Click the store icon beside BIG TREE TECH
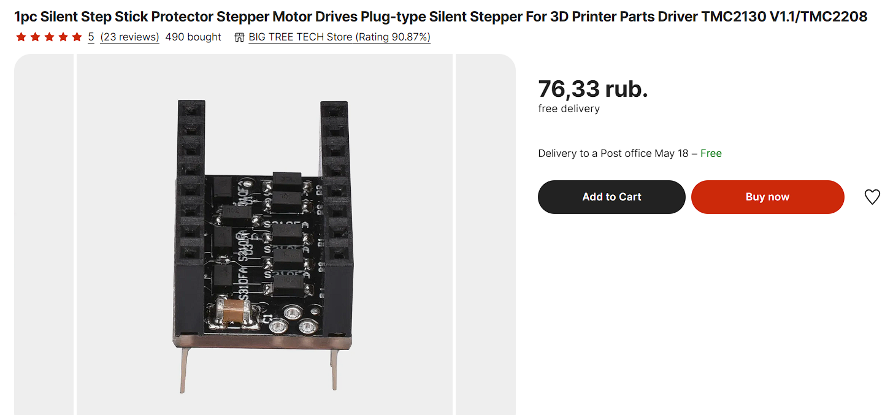 pyautogui.click(x=240, y=37)
